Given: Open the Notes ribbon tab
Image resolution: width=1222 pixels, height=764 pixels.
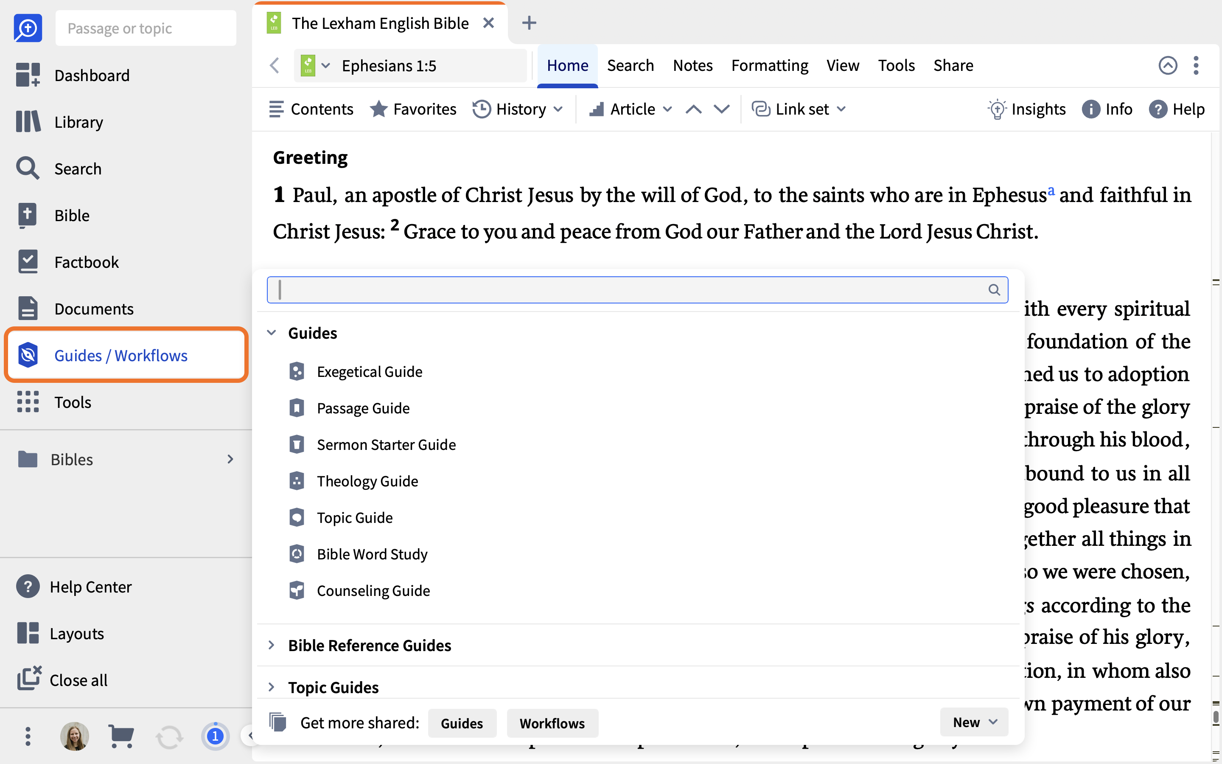Looking at the screenshot, I should click(693, 65).
